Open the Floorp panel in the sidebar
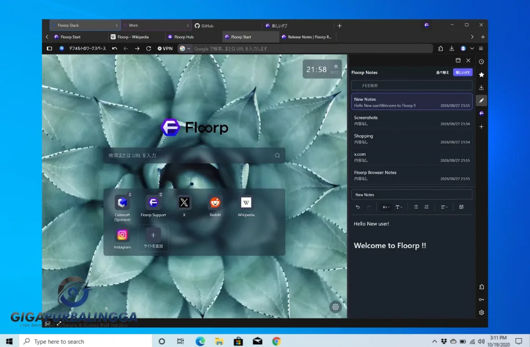The height and width of the screenshot is (347, 530). pos(481,113)
